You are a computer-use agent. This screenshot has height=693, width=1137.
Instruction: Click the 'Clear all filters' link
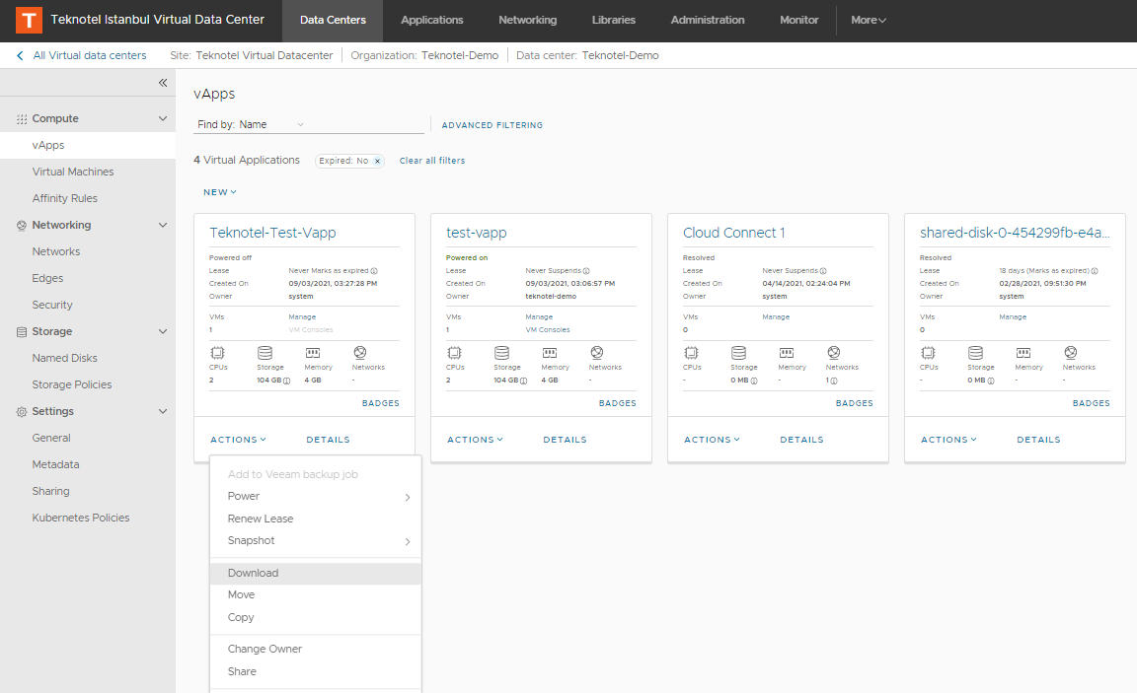pyautogui.click(x=432, y=161)
